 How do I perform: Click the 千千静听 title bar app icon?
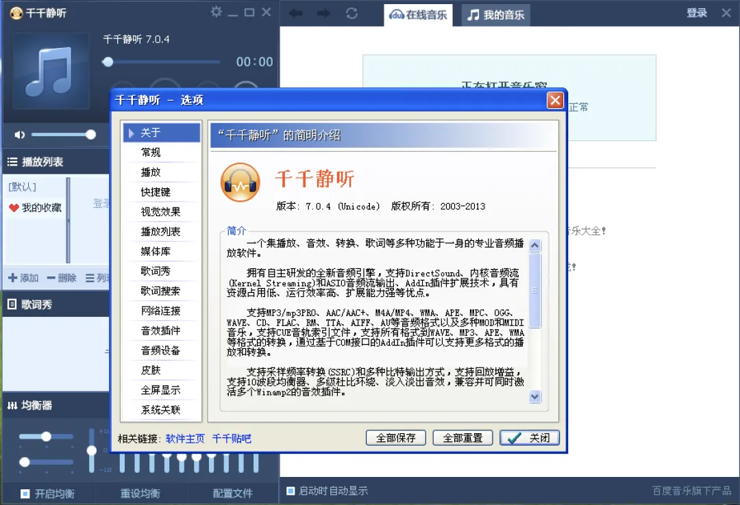click(x=16, y=13)
